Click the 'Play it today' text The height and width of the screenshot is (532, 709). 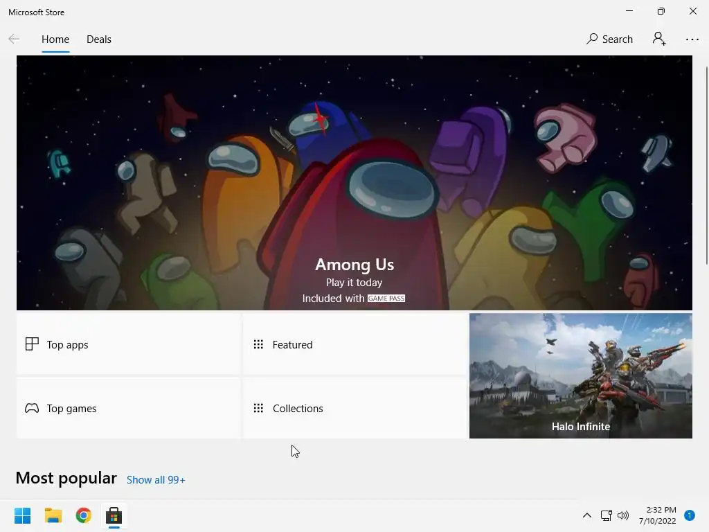354,283
